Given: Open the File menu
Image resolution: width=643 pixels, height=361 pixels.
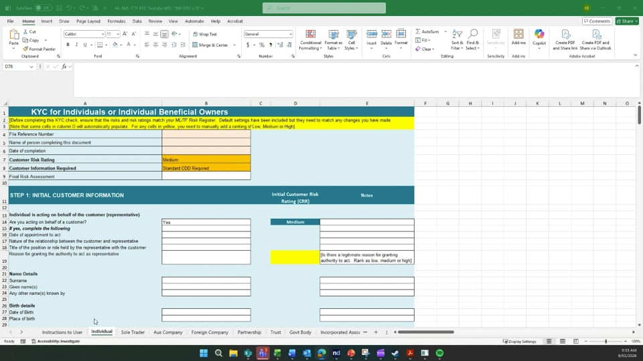Looking at the screenshot, I should 10,21.
